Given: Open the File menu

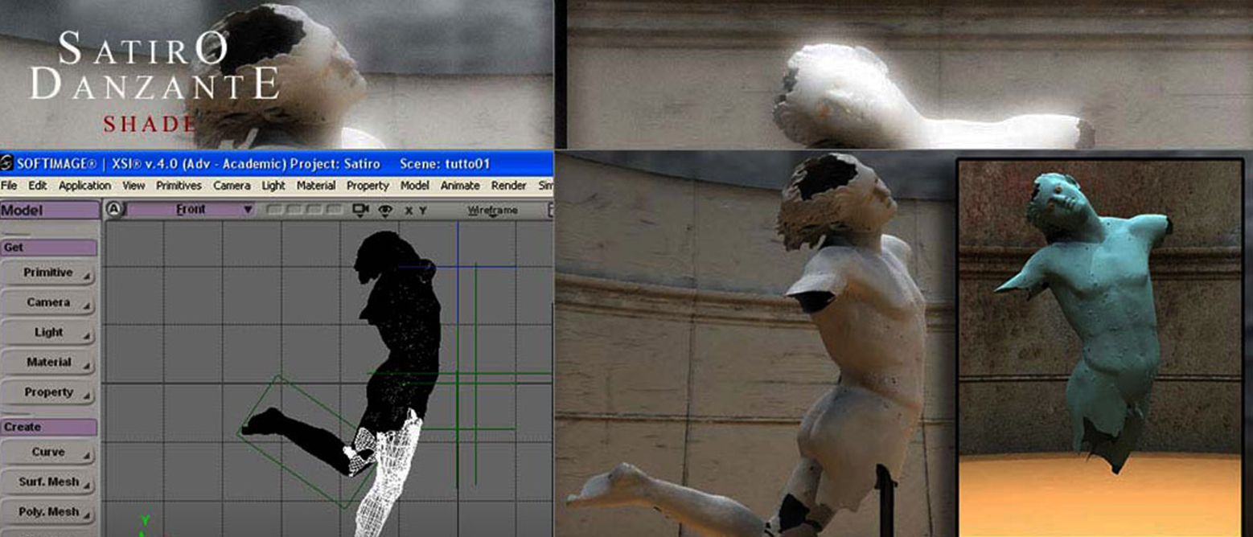Looking at the screenshot, I should pos(10,186).
